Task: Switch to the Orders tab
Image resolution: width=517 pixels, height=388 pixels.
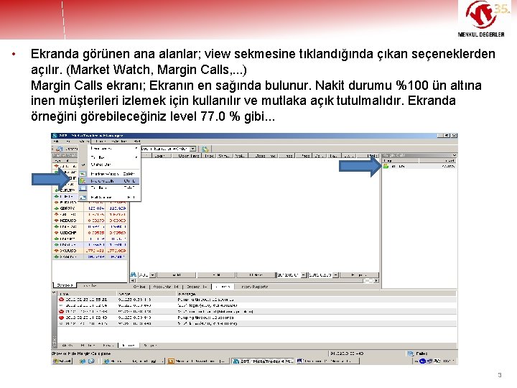Action: click(197, 287)
